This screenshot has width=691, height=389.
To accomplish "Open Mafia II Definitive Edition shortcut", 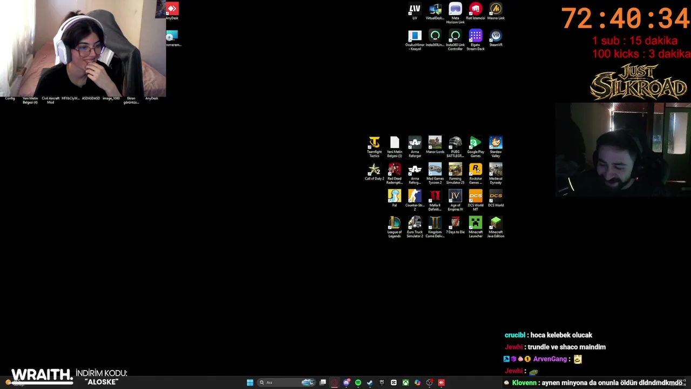I will coord(435,200).
